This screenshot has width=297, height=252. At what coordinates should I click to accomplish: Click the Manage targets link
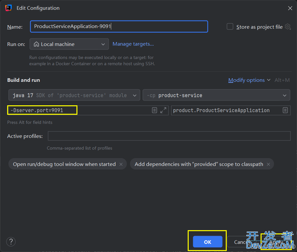pos(133,44)
